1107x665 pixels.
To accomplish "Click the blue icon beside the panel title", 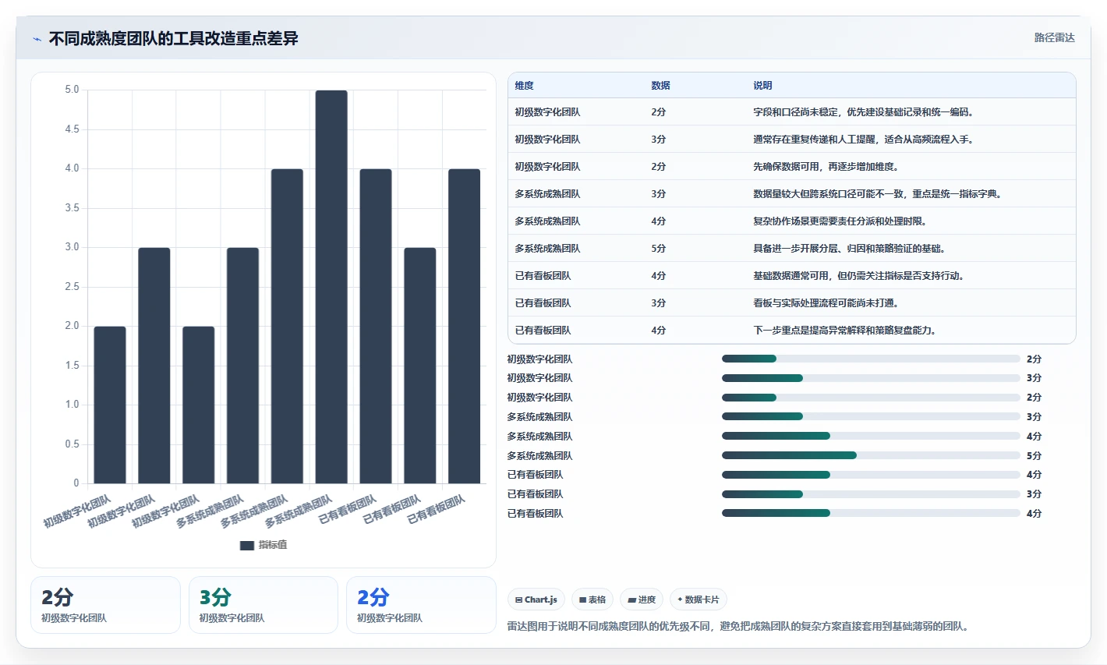I will pos(37,39).
